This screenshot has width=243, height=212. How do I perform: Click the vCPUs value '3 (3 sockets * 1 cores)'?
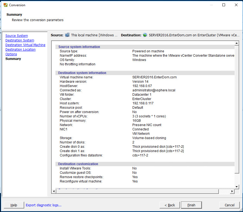coord(149,116)
